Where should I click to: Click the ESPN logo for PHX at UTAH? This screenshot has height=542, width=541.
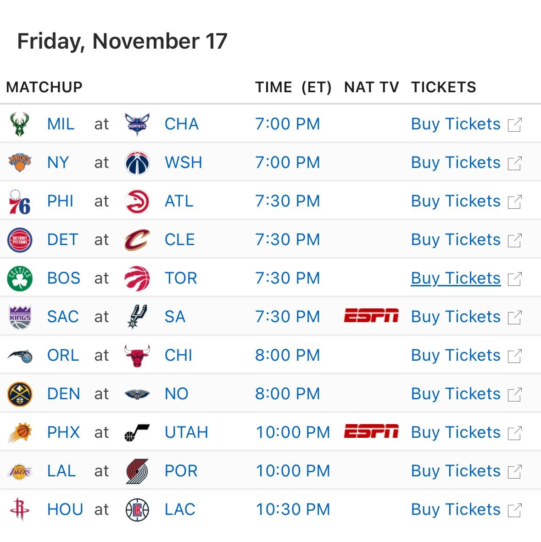371,432
